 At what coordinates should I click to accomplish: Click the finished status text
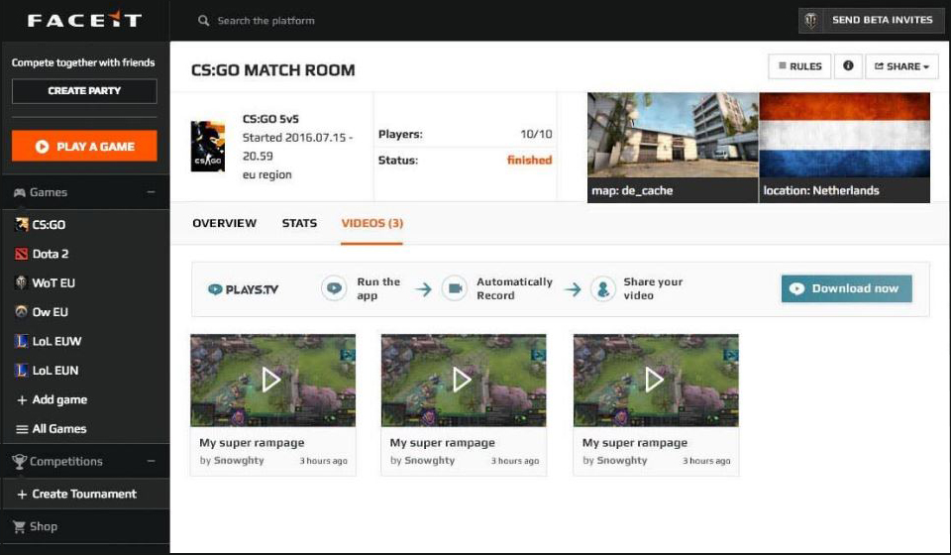[x=529, y=161]
